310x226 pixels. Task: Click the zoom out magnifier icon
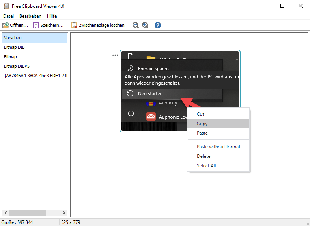pyautogui.click(x=135, y=25)
